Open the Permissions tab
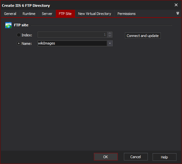 [127, 14]
